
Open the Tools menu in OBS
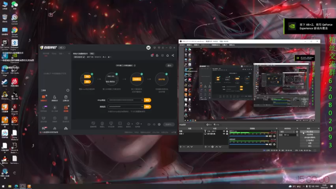point(225,45)
